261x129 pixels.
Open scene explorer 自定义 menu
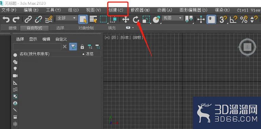61,39
